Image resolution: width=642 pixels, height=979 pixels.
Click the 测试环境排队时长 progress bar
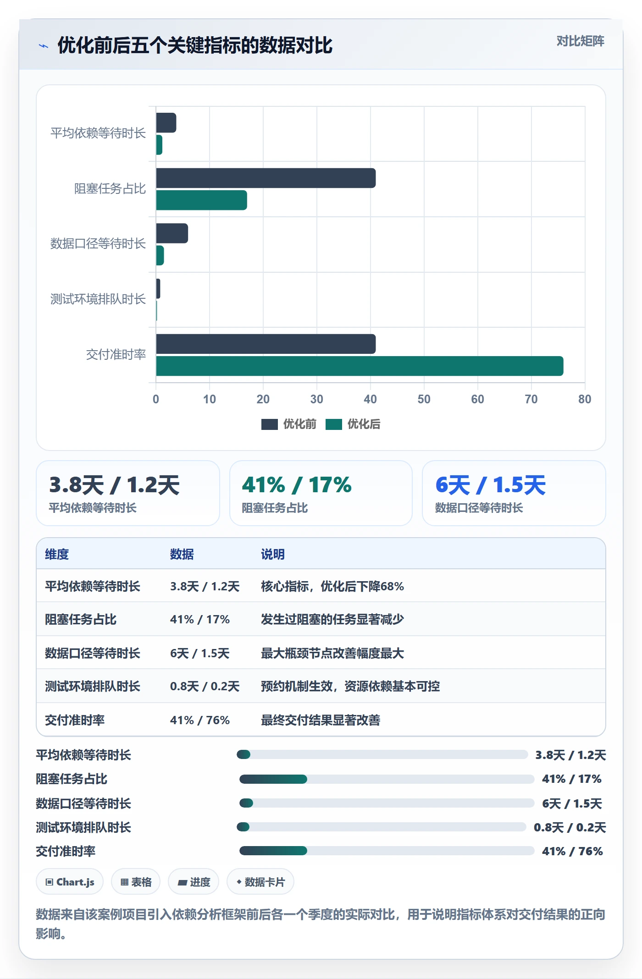381,827
